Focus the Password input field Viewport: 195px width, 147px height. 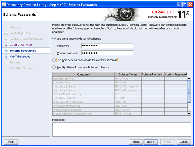coord(107,46)
